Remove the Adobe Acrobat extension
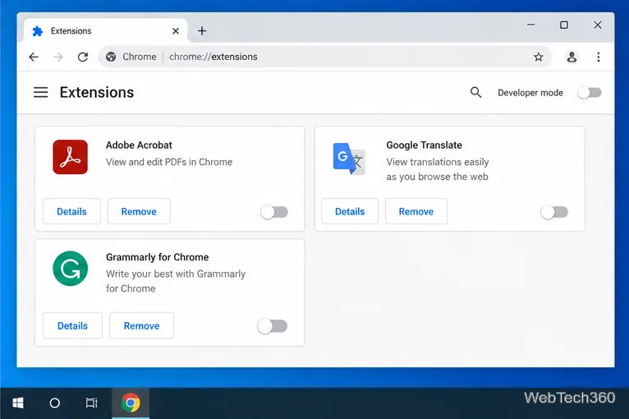Screen dimensions: 629x419 (x=139, y=211)
